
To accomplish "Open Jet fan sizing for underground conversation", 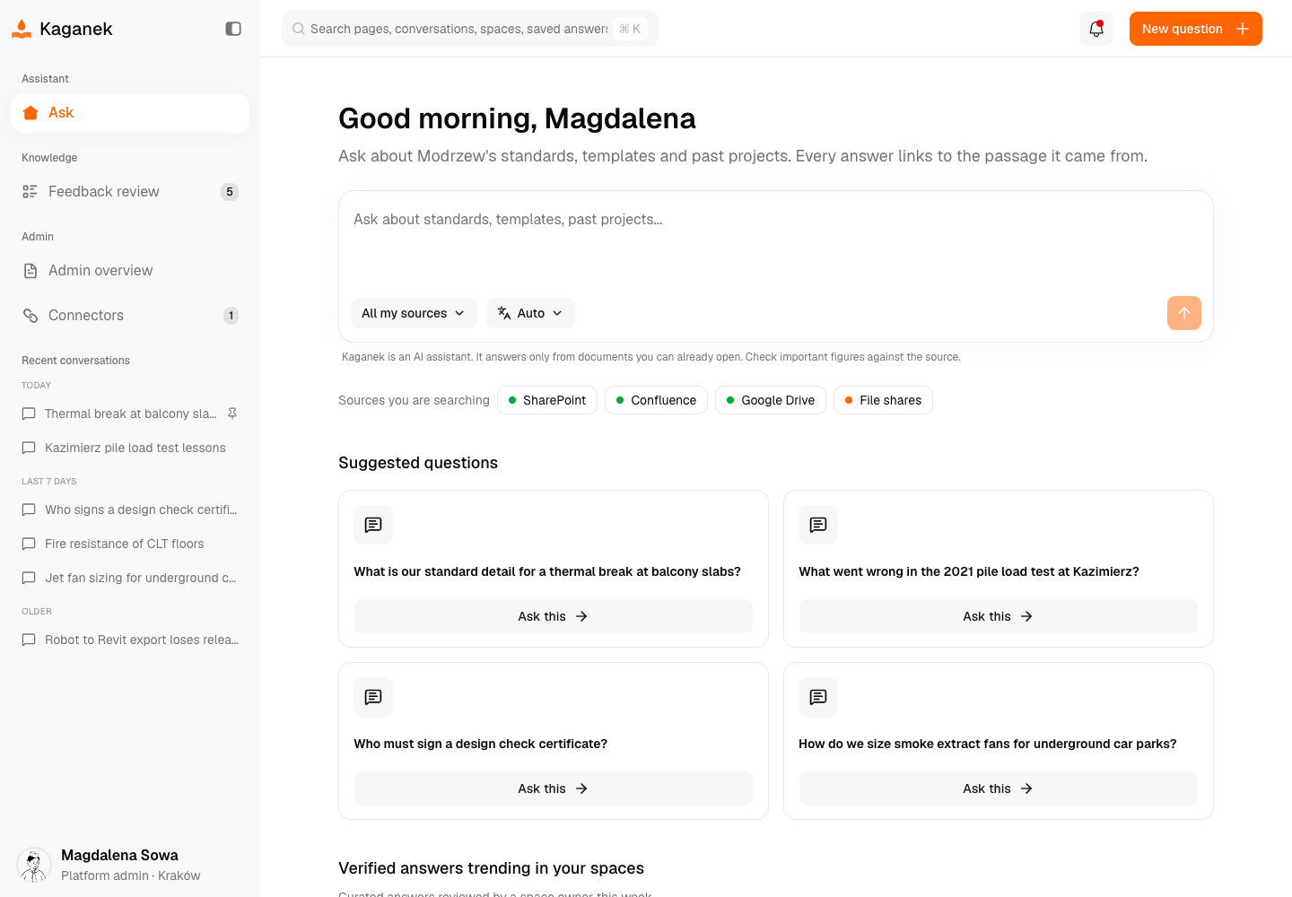I will pyautogui.click(x=130, y=578).
